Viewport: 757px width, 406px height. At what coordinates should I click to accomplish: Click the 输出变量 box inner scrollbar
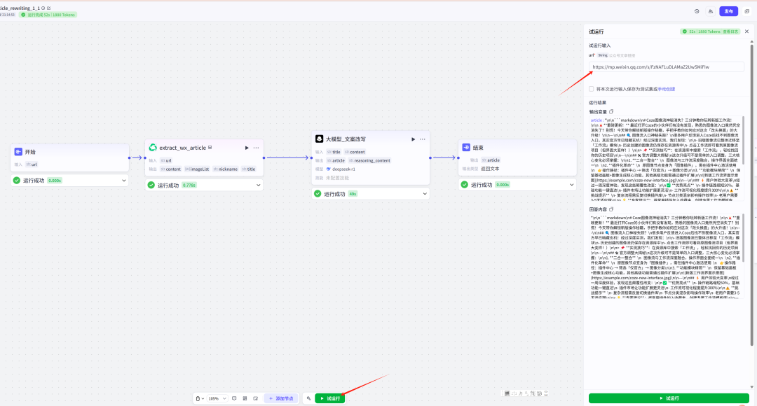(742, 140)
